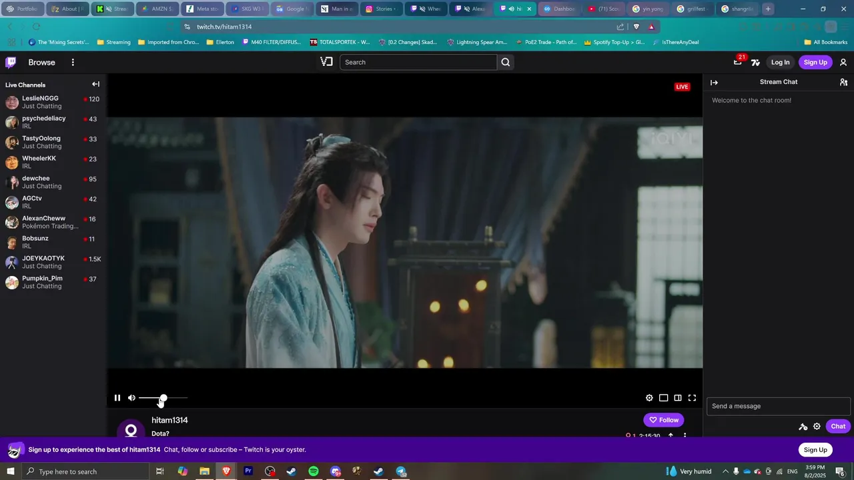Collapse the Stream Chat panel
This screenshot has height=480, width=854.
[x=714, y=83]
